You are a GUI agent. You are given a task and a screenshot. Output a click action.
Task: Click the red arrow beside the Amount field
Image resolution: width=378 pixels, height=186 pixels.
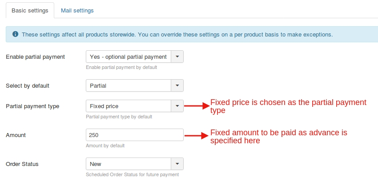click(197, 135)
